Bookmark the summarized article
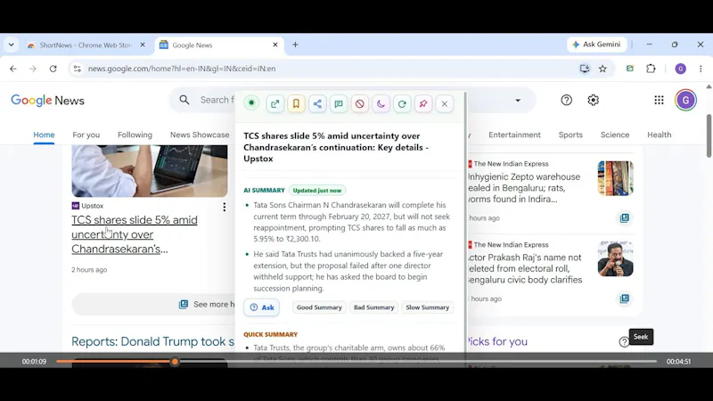This screenshot has width=713, height=401. [x=296, y=104]
